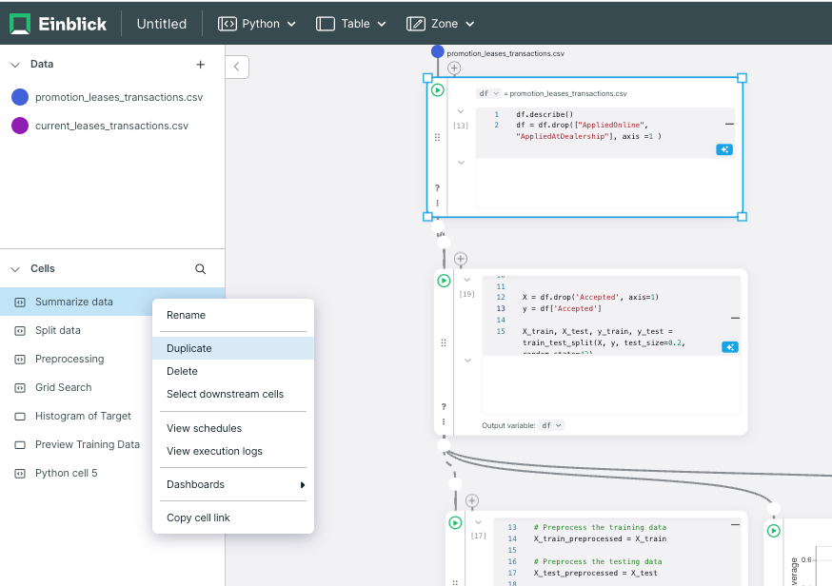Choose Duplicate from the context menu
Screen dimensions: 832x586
(x=233, y=348)
